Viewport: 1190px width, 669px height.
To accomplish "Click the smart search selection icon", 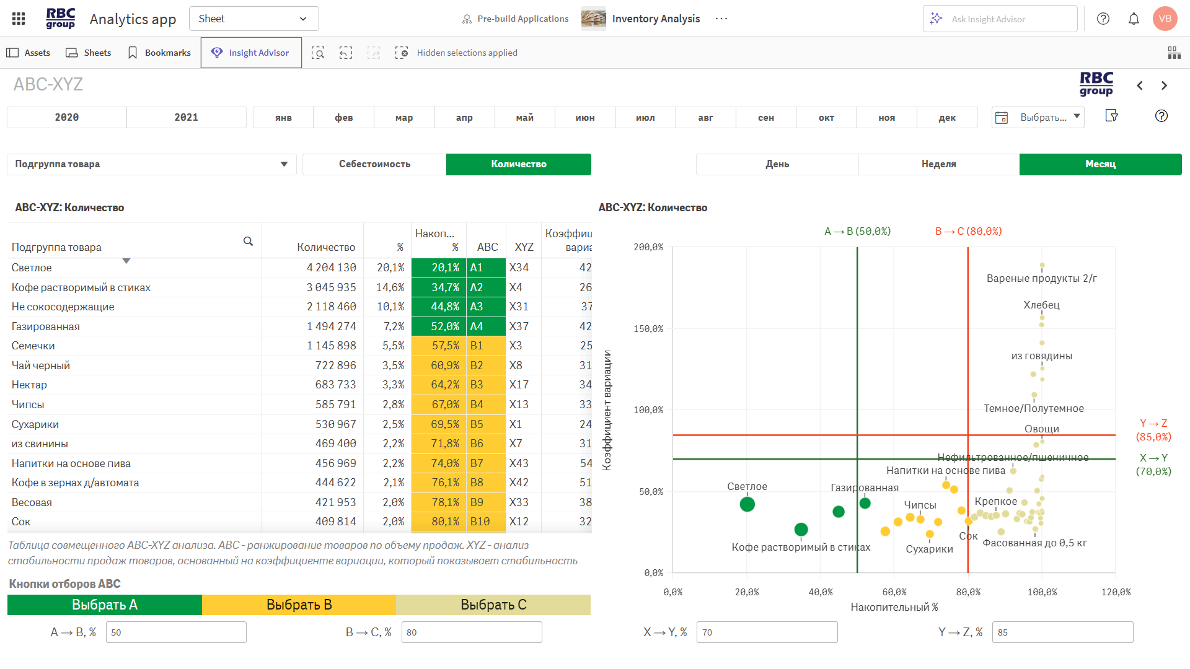I will coord(318,53).
